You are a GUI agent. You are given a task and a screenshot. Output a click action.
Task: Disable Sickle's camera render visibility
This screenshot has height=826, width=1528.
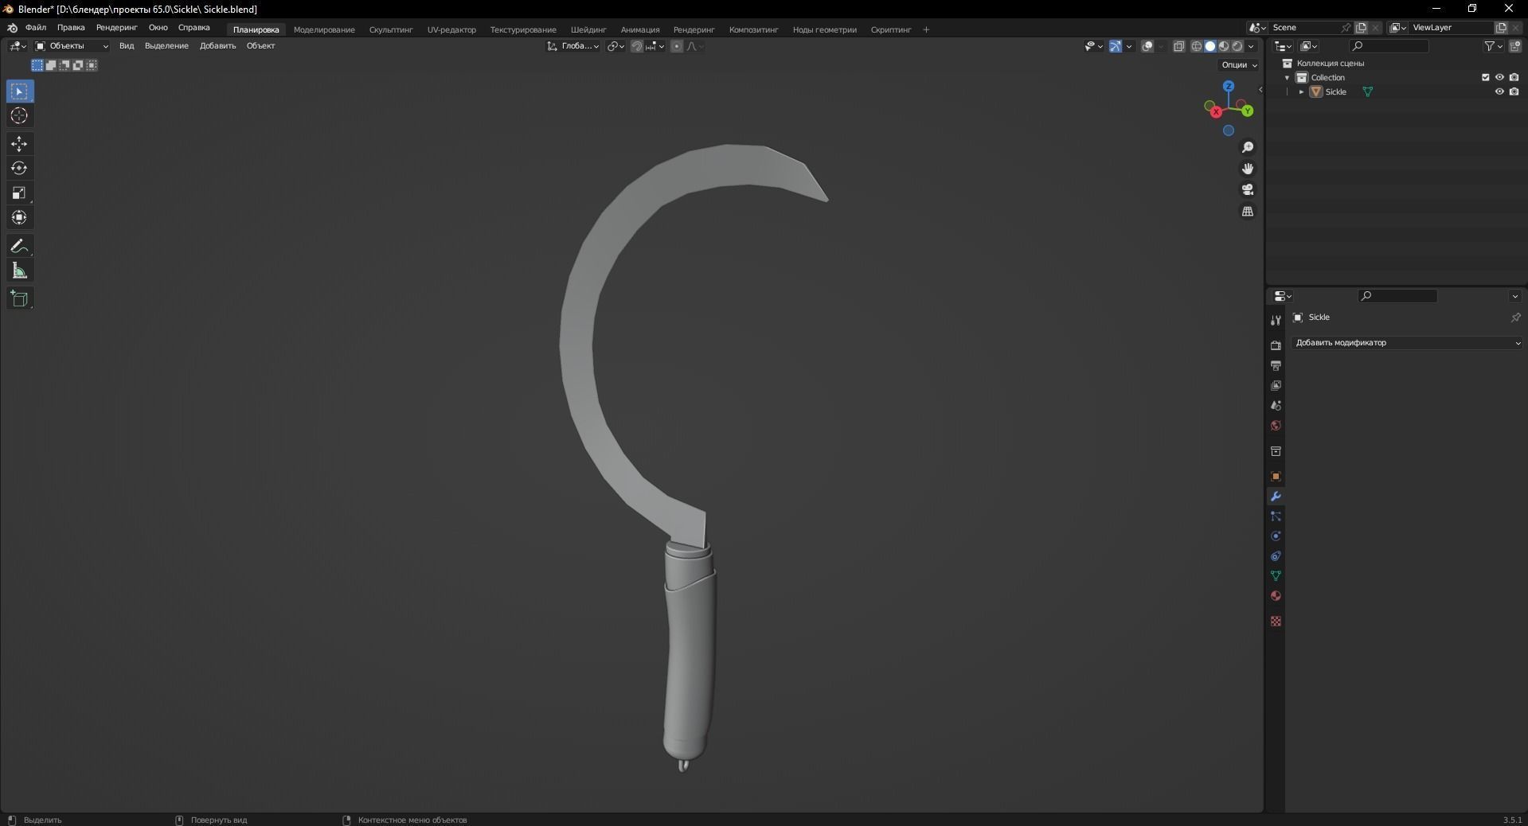pos(1515,92)
